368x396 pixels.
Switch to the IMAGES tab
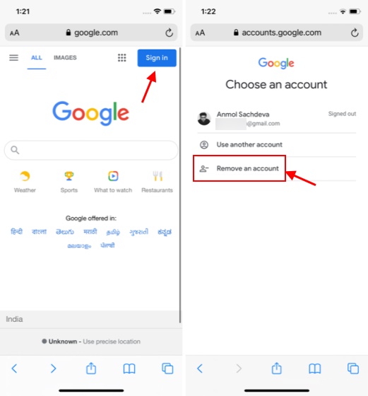[65, 57]
